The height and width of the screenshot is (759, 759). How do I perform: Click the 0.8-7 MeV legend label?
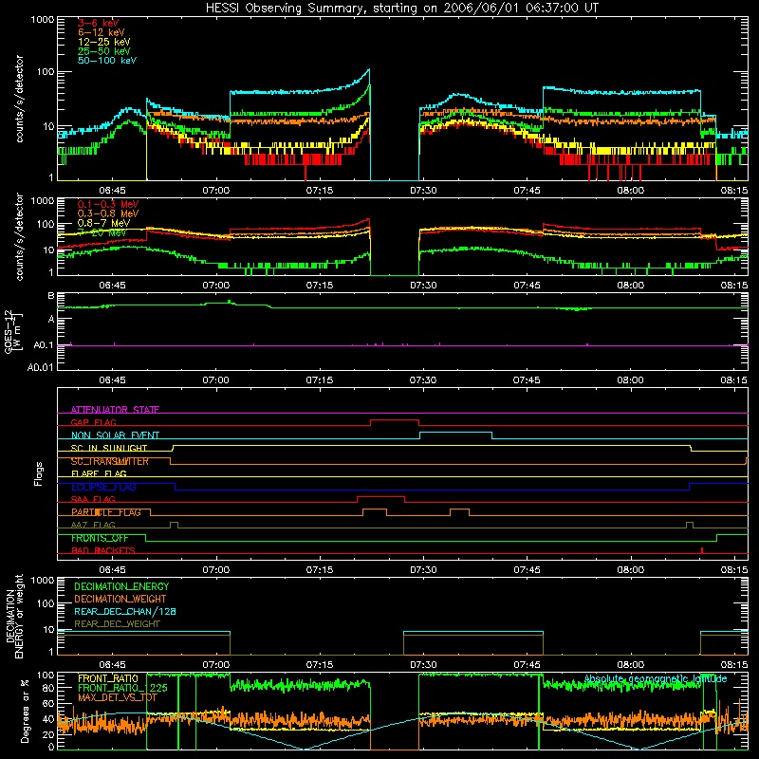tap(103, 223)
